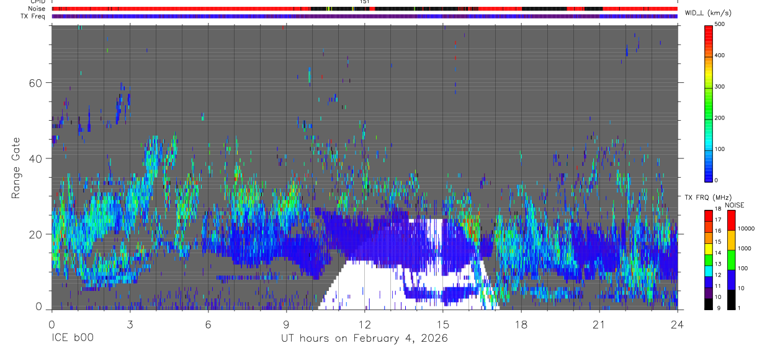Click the 3 tick on UT hours axis
This screenshot has width=762, height=351.
[x=130, y=324]
